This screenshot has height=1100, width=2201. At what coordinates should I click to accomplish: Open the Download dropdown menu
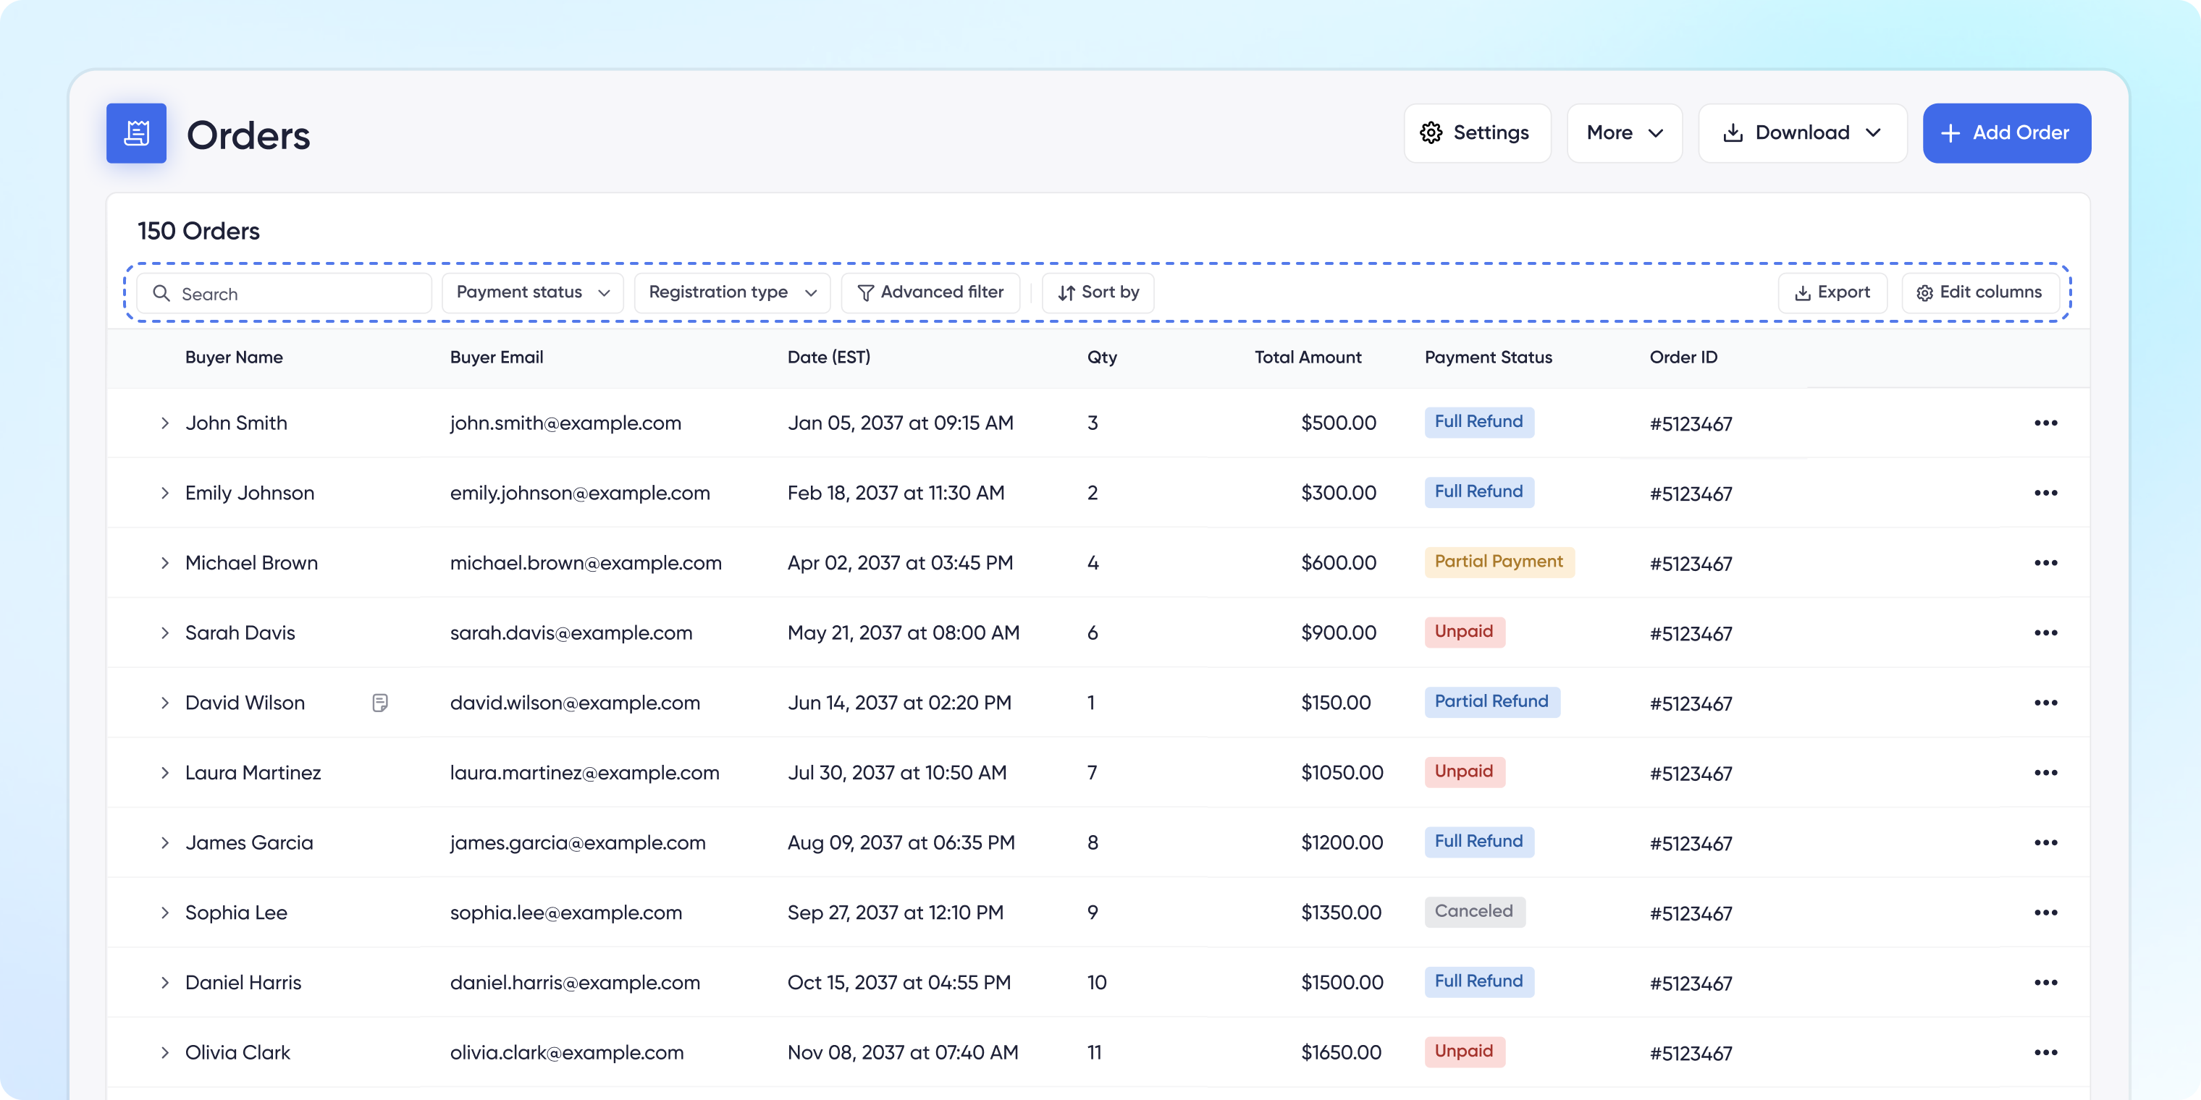tap(1802, 133)
